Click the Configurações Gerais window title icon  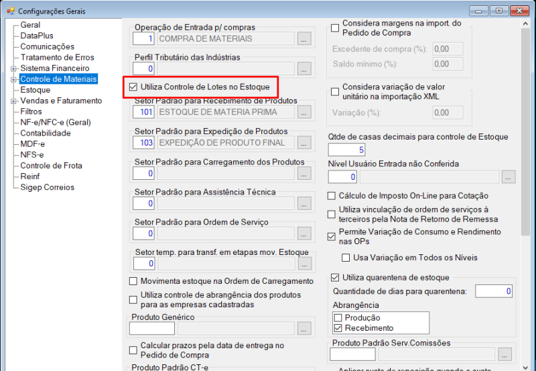[10, 11]
